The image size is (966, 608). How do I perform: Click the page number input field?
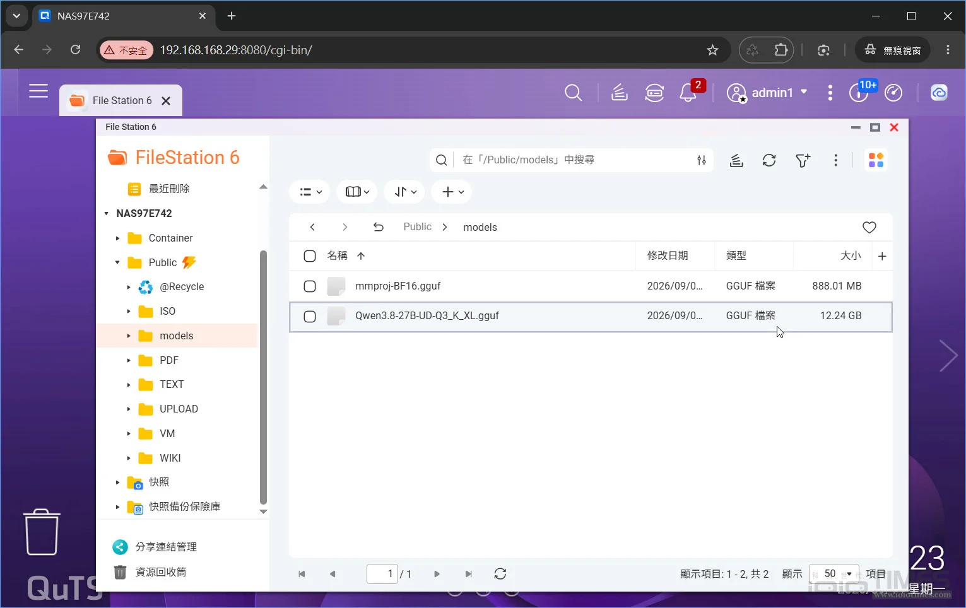coord(382,574)
